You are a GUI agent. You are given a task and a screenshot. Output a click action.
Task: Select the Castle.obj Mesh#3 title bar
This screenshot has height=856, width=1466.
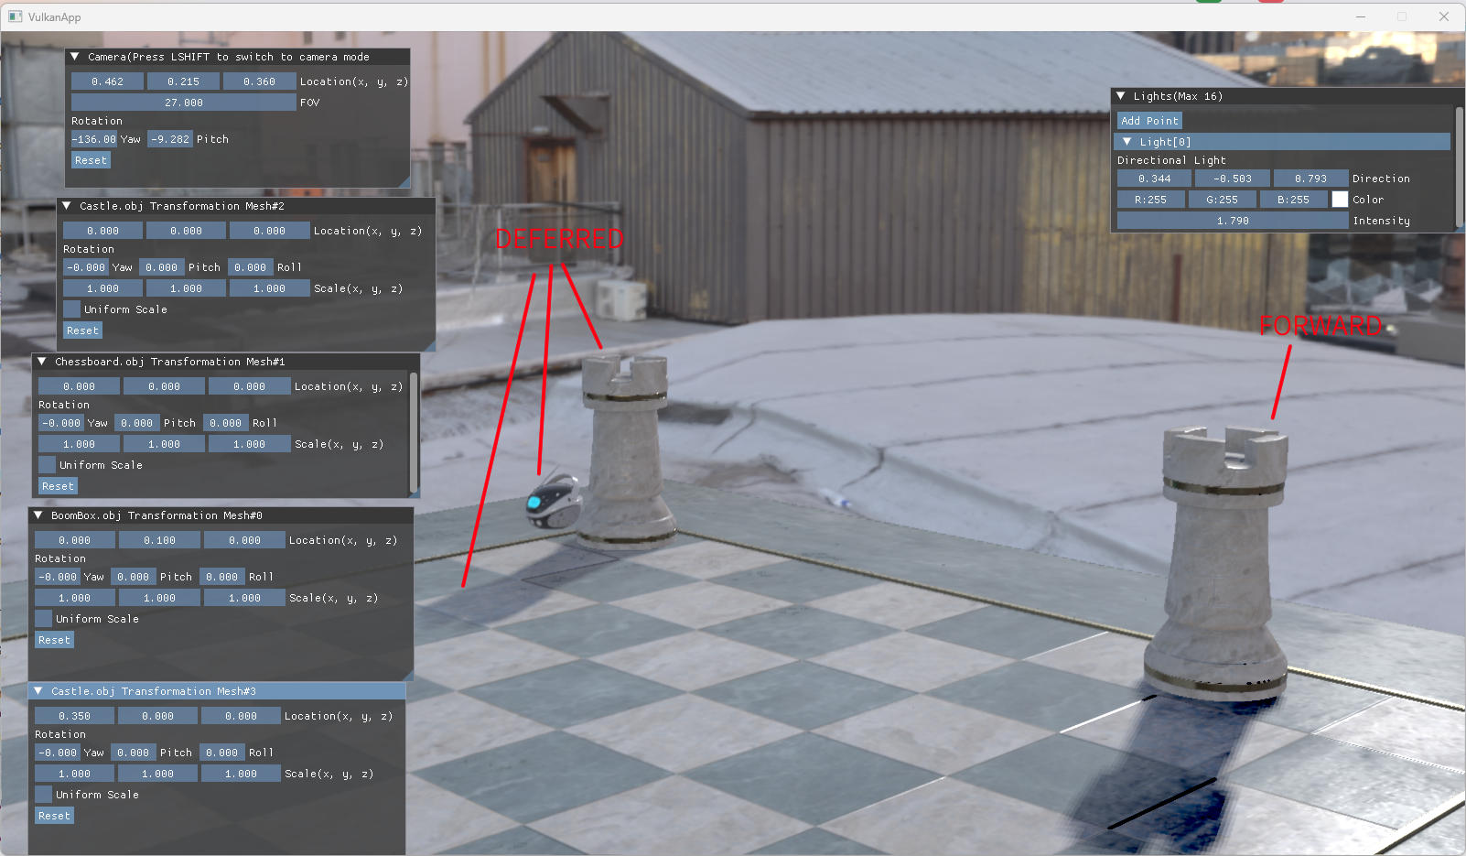pos(220,691)
